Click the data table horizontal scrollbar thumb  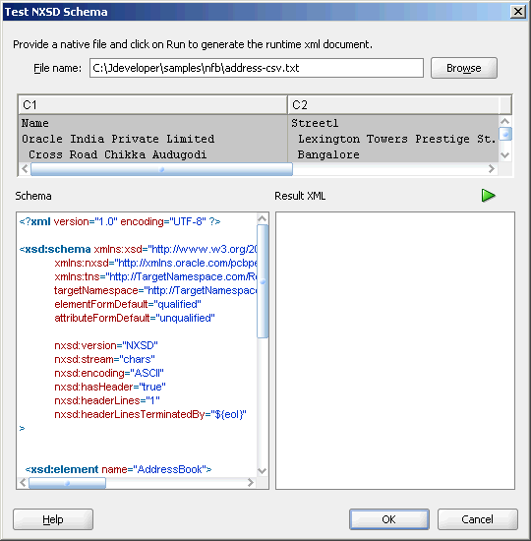pos(161,169)
